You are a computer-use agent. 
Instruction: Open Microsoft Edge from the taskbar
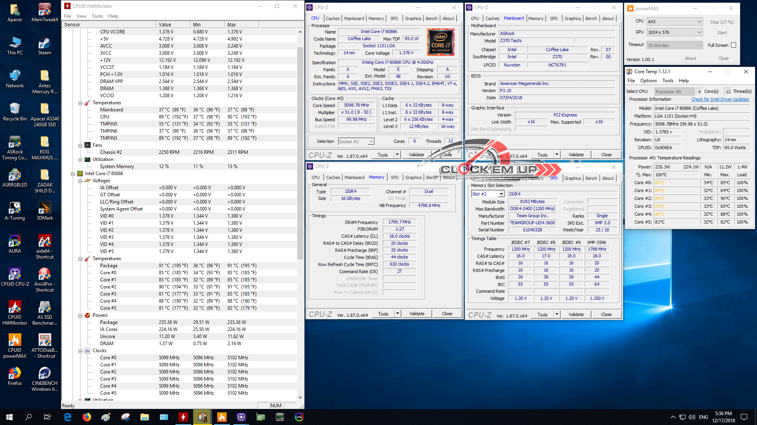point(67,417)
